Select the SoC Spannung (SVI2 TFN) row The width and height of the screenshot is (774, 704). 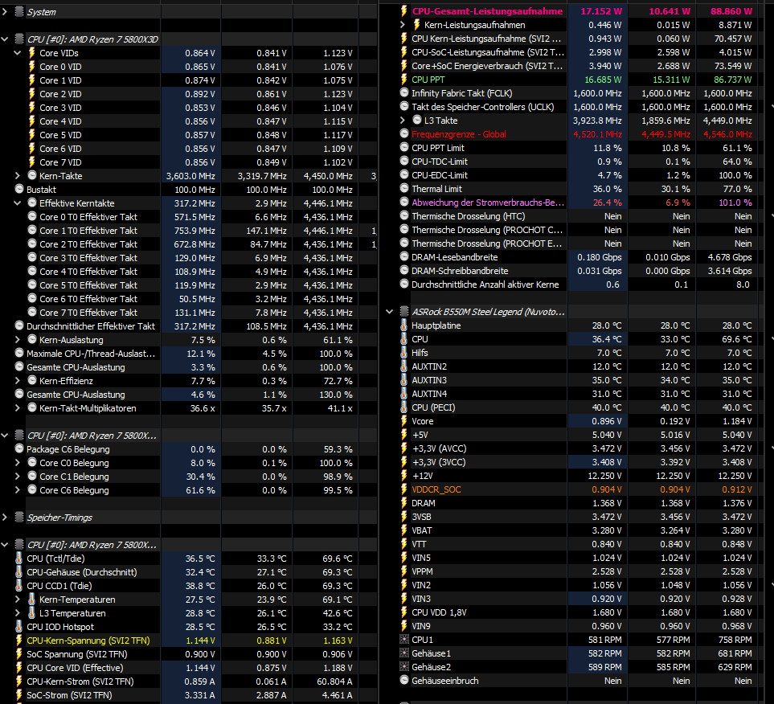coord(189,654)
